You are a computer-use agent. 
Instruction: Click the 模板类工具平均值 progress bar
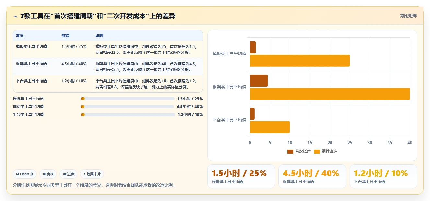pyautogui.click(x=128, y=99)
